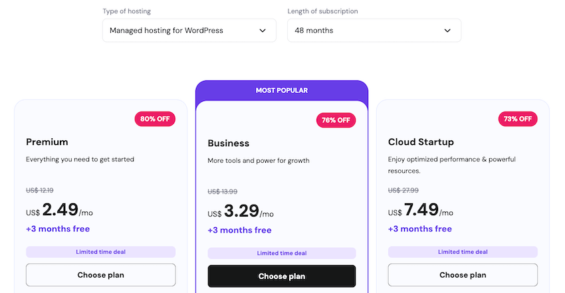Image resolution: width=565 pixels, height=293 pixels.
Task: Click Business plan's +3 months free text
Action: 239,231
